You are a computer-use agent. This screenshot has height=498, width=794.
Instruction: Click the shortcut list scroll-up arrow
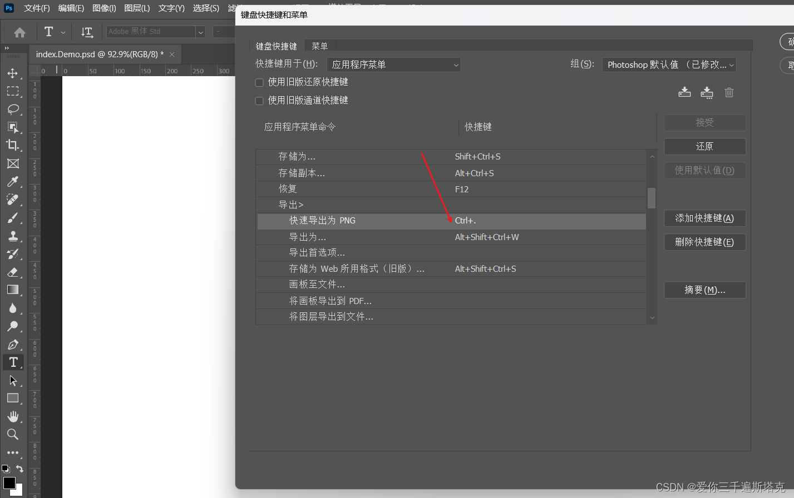pos(652,157)
